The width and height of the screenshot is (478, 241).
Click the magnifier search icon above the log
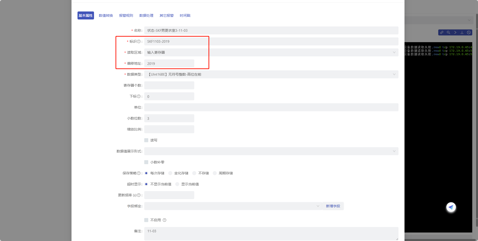click(x=448, y=32)
